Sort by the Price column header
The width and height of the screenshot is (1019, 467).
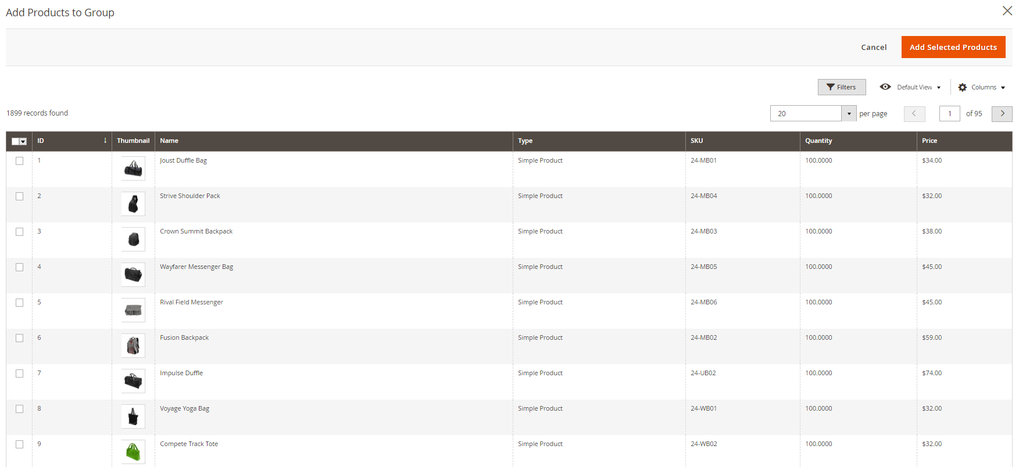929,141
